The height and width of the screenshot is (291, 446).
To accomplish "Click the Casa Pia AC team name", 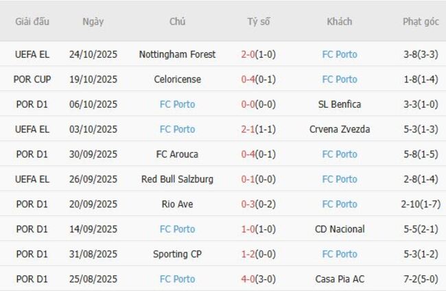I will (x=340, y=279).
